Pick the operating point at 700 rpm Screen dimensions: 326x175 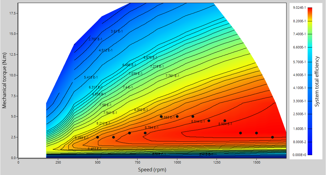pyautogui.click(x=129, y=133)
